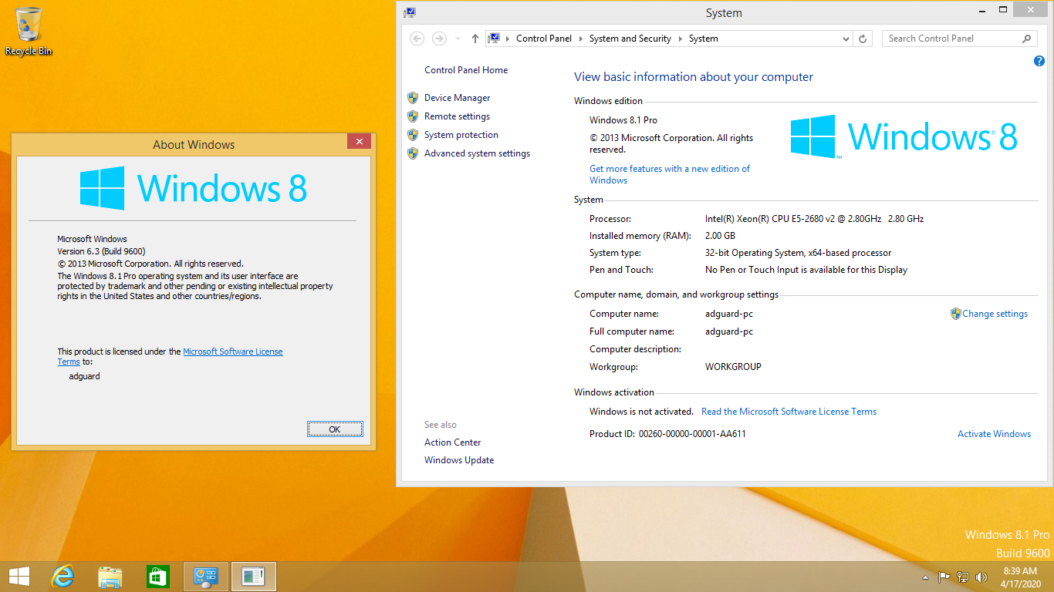Refresh the System page
Image resolution: width=1054 pixels, height=592 pixels.
point(863,39)
